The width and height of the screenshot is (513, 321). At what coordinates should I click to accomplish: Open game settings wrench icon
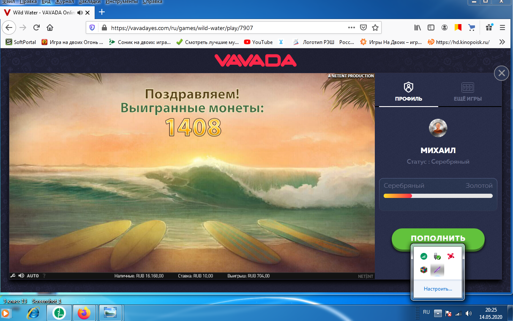coord(13,276)
